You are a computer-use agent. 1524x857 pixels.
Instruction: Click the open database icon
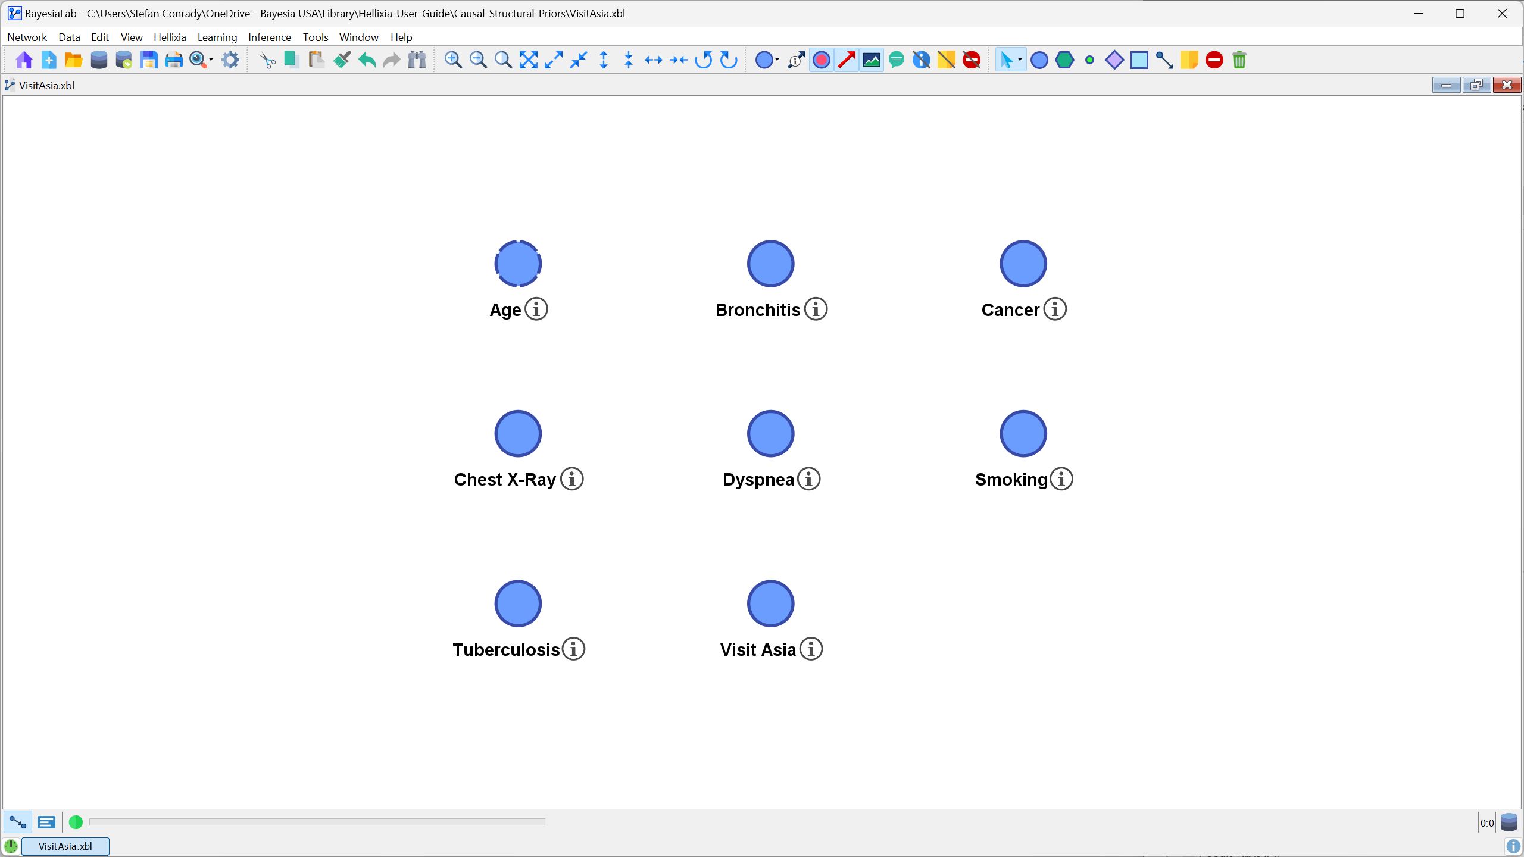tap(99, 60)
